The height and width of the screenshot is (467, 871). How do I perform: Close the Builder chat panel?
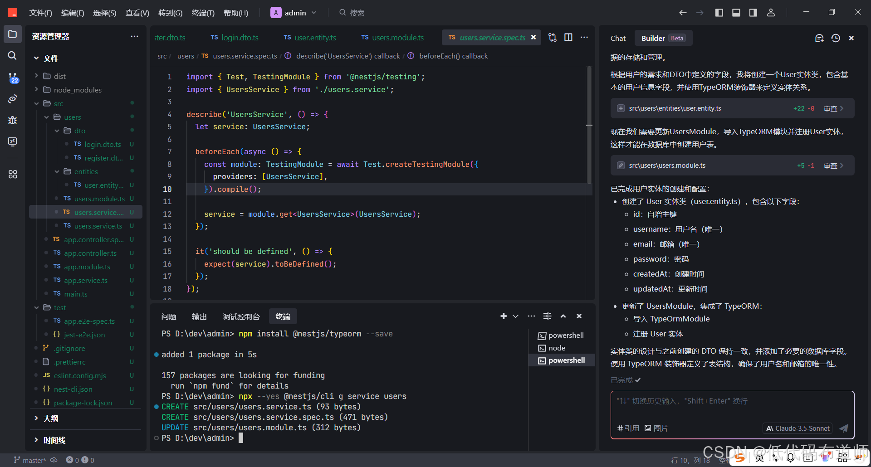tap(851, 38)
